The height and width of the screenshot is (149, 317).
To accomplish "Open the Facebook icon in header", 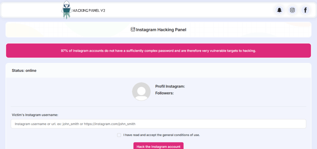I will (305, 10).
